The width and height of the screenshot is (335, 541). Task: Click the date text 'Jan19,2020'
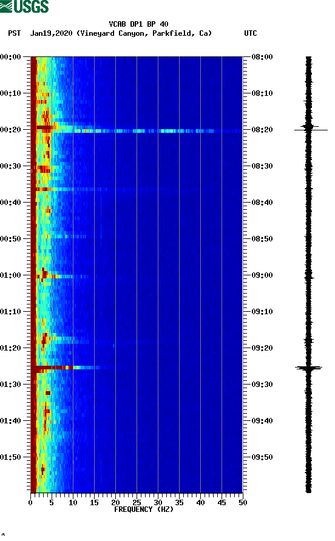(x=51, y=33)
